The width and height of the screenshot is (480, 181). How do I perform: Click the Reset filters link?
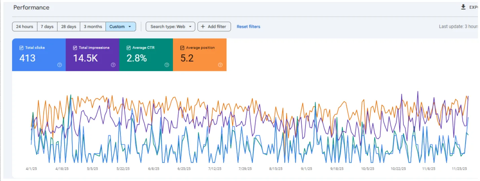click(x=248, y=27)
